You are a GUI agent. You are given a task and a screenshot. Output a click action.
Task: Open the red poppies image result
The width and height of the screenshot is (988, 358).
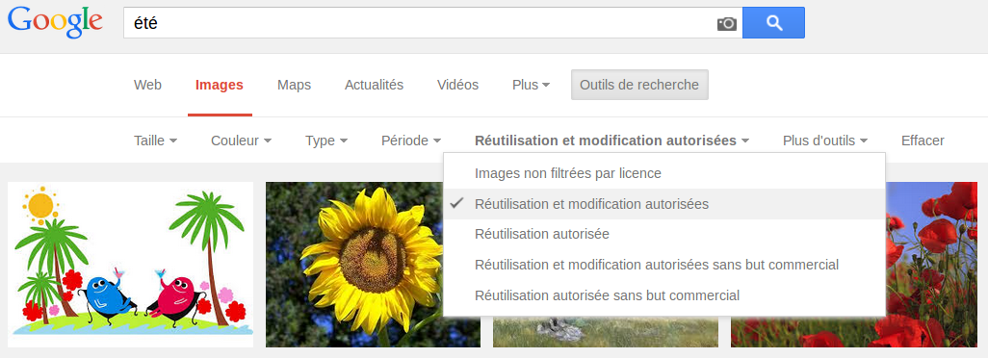[x=932, y=265]
